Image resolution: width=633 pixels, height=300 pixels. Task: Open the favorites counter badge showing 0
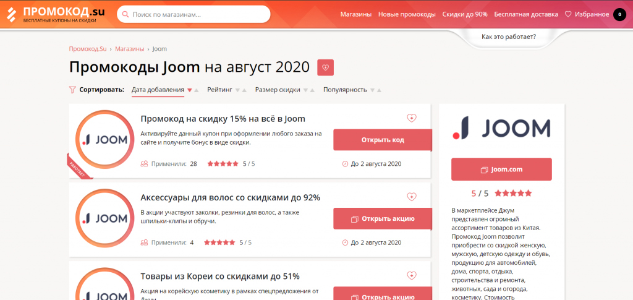tap(619, 14)
